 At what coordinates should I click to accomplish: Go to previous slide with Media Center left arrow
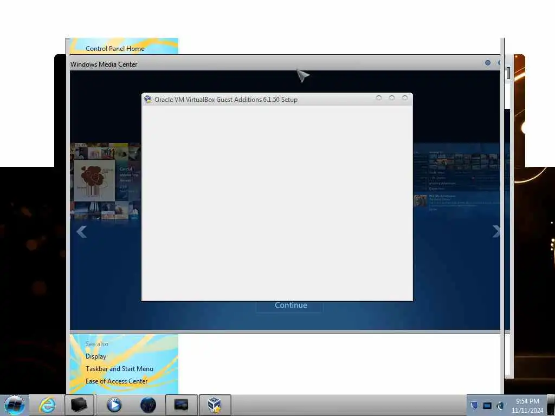pos(82,232)
